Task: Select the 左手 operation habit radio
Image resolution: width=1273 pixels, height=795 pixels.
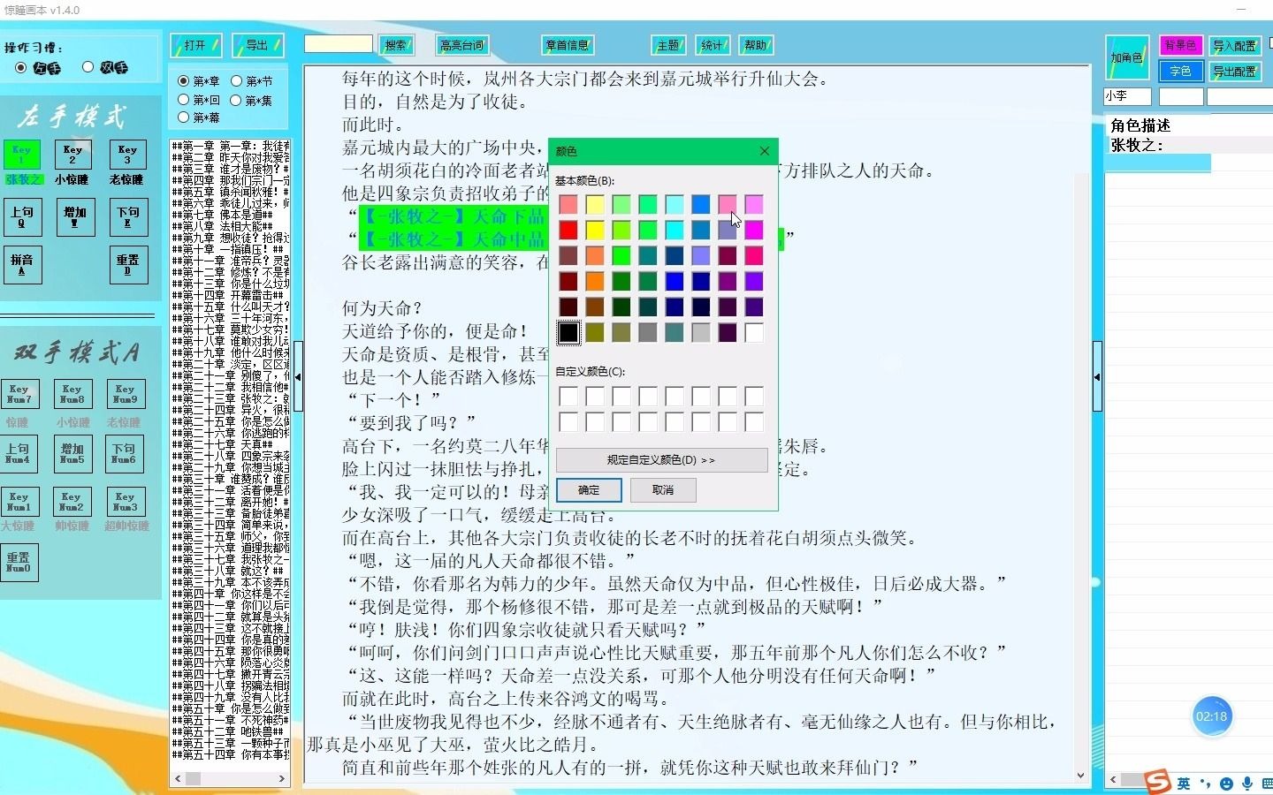Action: pyautogui.click(x=21, y=67)
